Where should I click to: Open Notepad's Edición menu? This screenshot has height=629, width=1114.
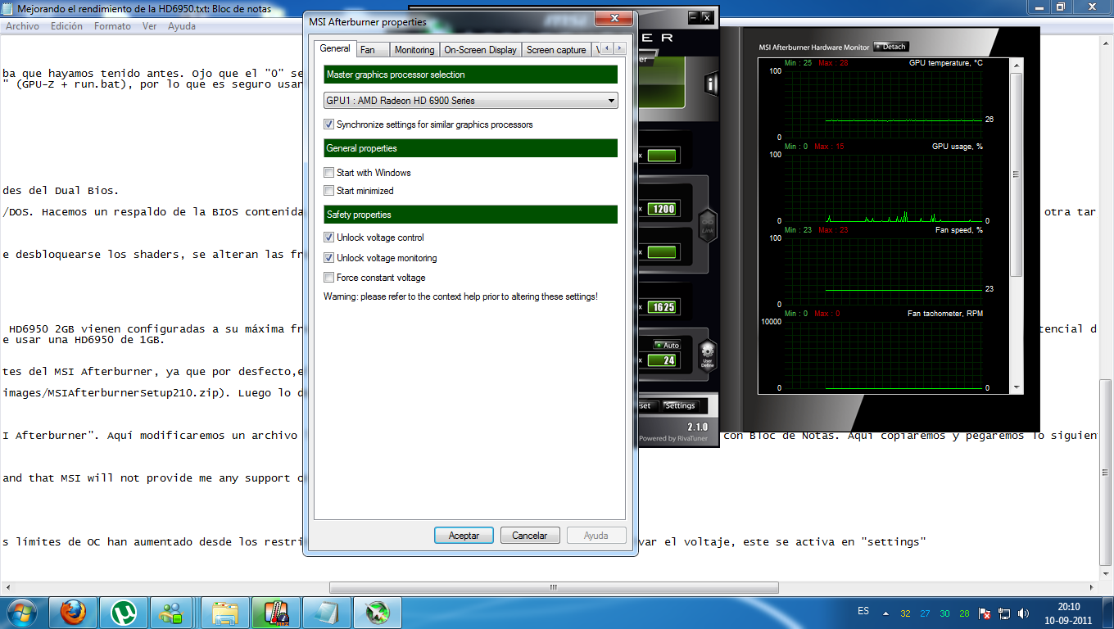tap(66, 26)
